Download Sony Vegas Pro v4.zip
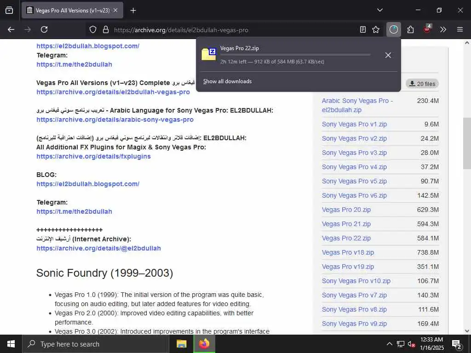 tap(354, 167)
